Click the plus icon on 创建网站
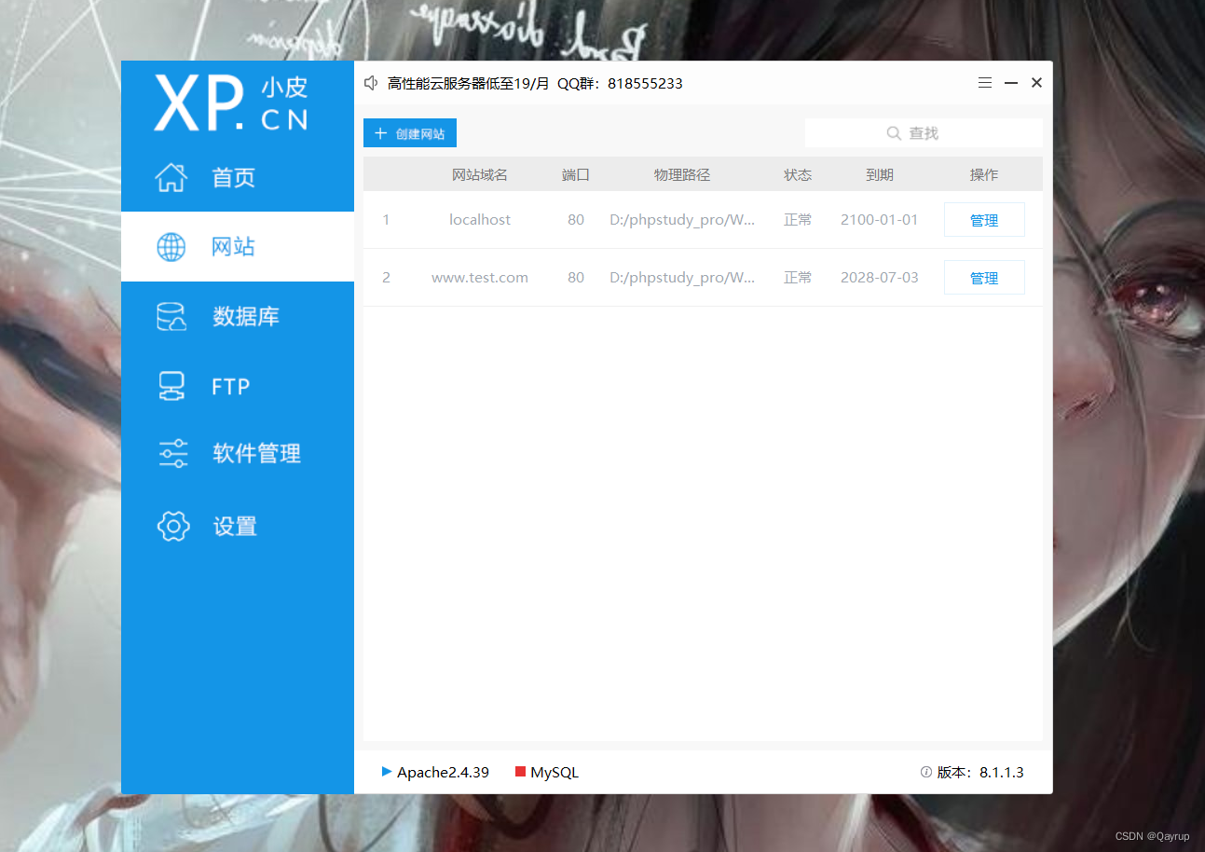The height and width of the screenshot is (852, 1205). pos(380,133)
